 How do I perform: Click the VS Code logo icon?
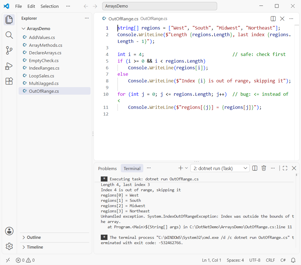(6, 6)
